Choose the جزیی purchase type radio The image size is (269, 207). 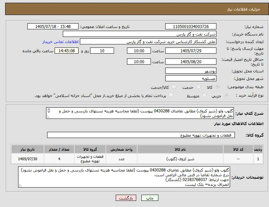click(226, 95)
